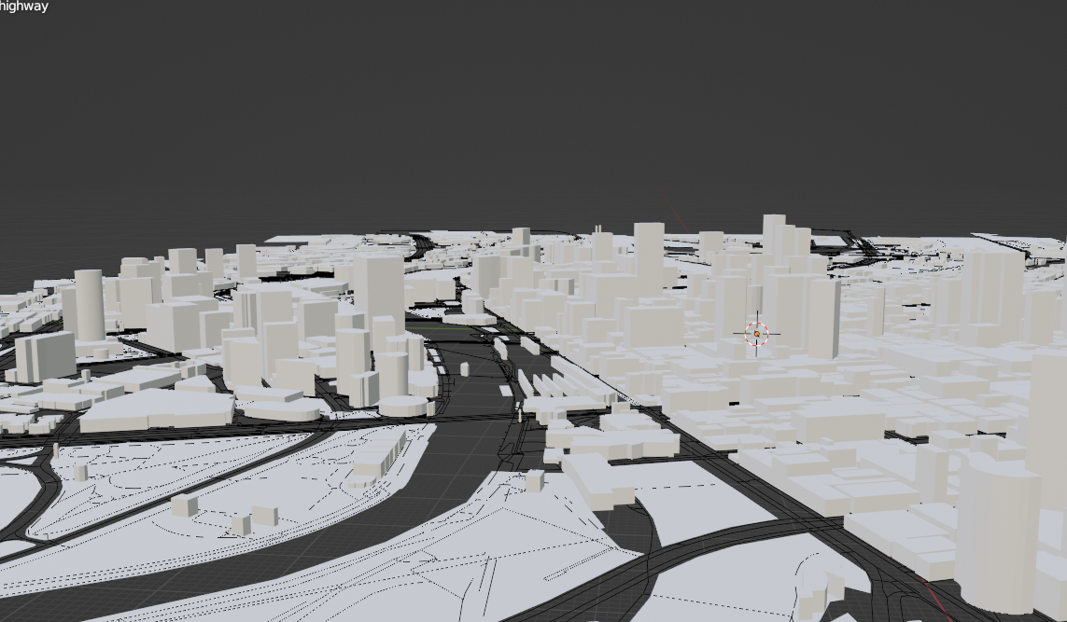Image resolution: width=1067 pixels, height=622 pixels.
Task: Click the red-white 3D cursor crosshair
Action: click(757, 334)
